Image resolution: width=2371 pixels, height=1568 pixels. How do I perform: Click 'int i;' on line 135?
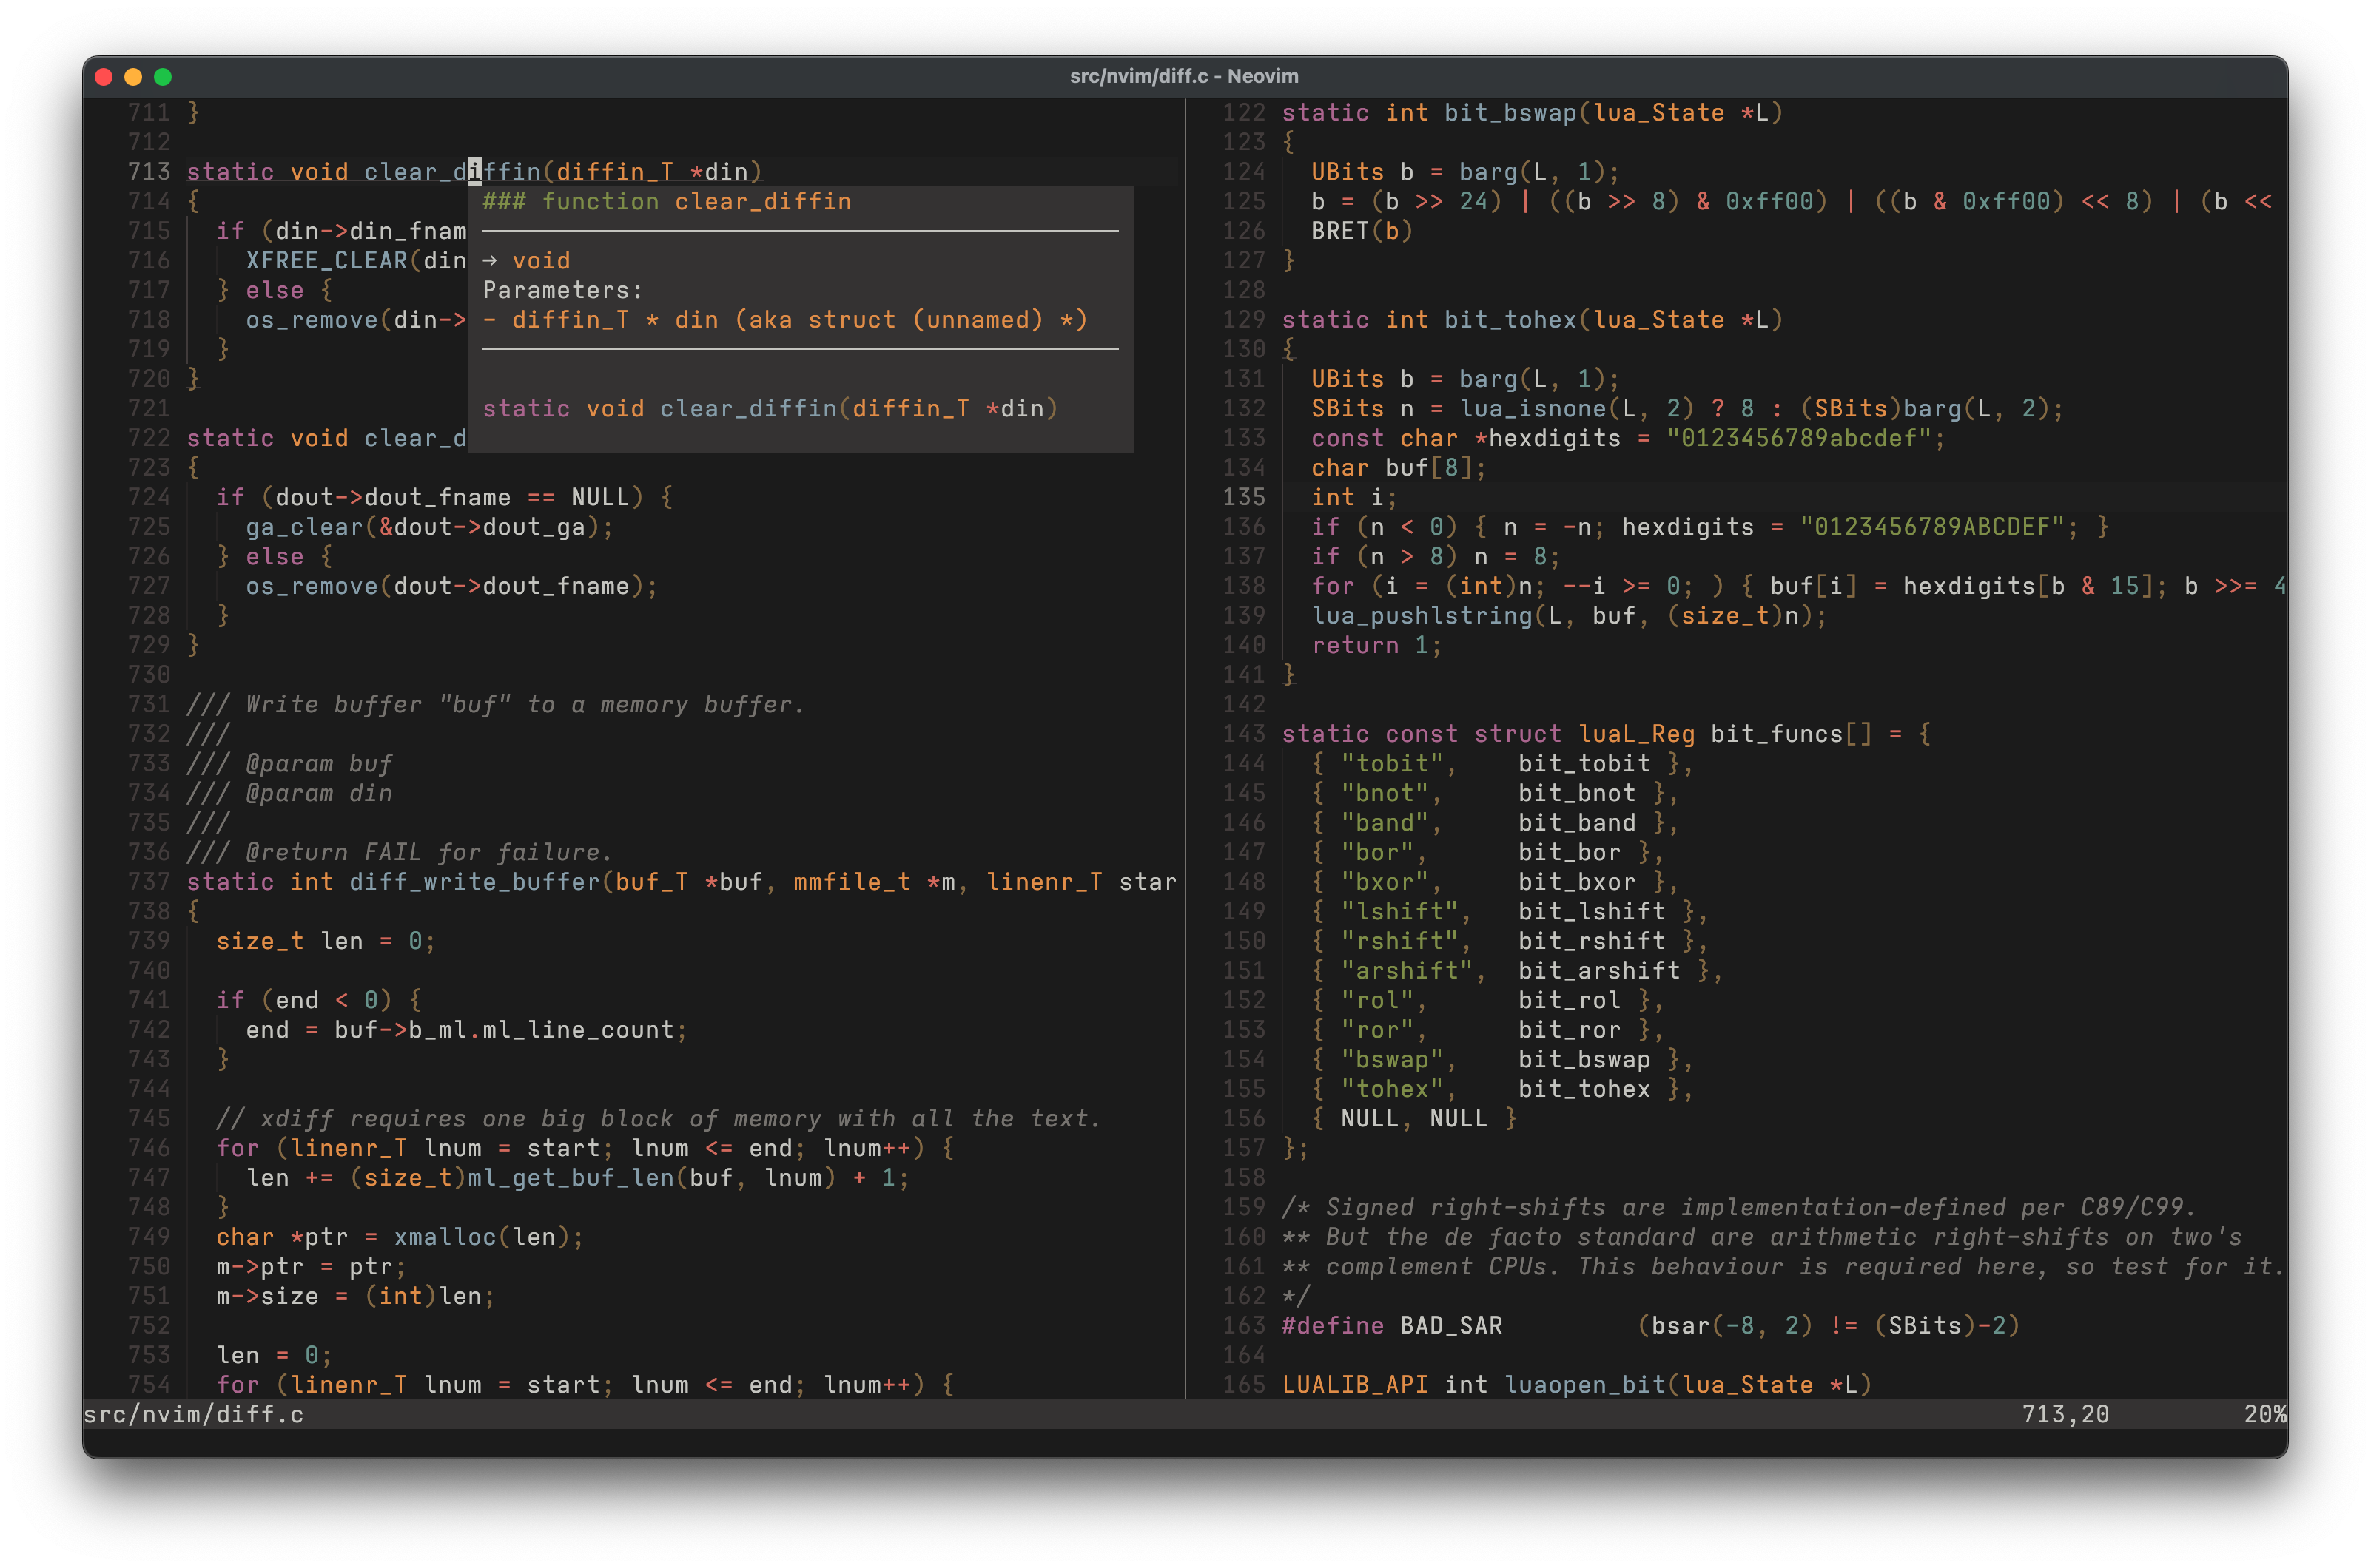(x=1354, y=497)
